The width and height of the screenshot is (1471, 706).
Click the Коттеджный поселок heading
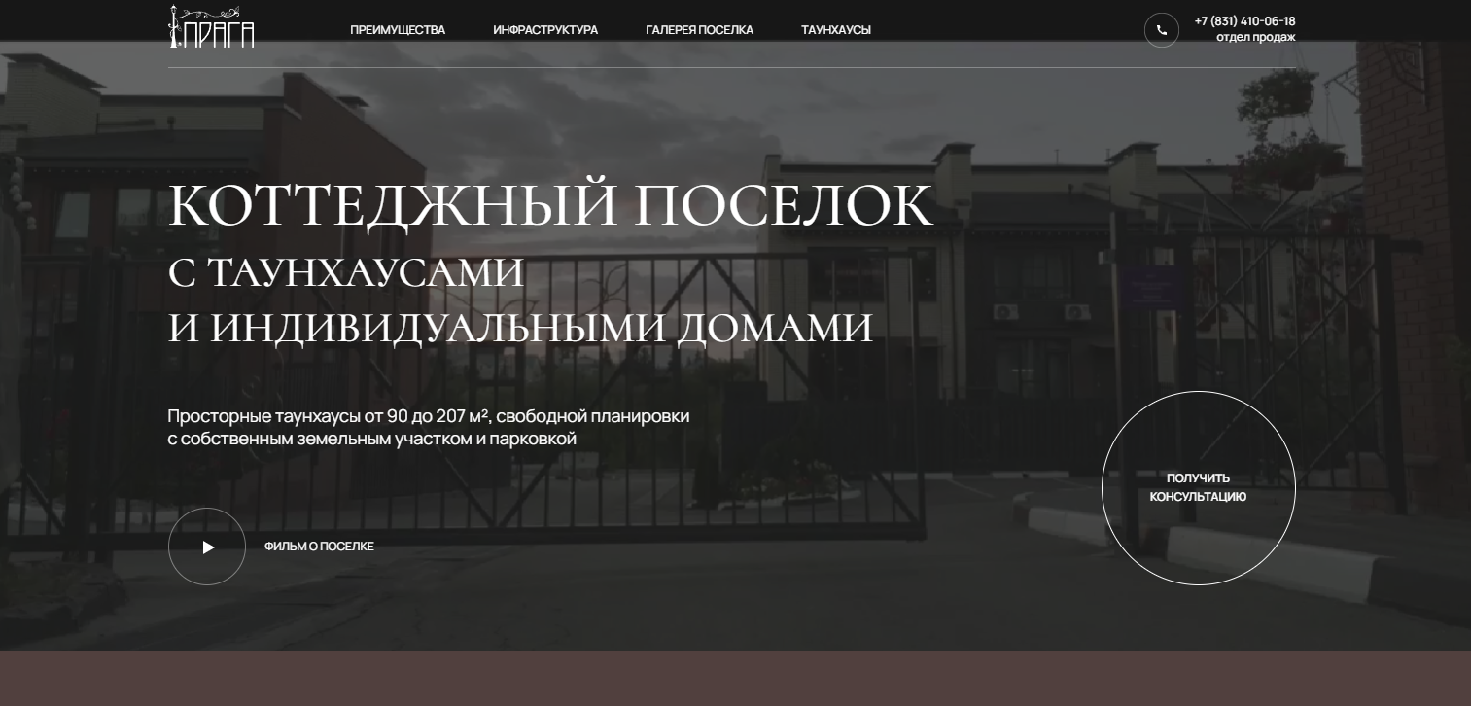tap(550, 205)
